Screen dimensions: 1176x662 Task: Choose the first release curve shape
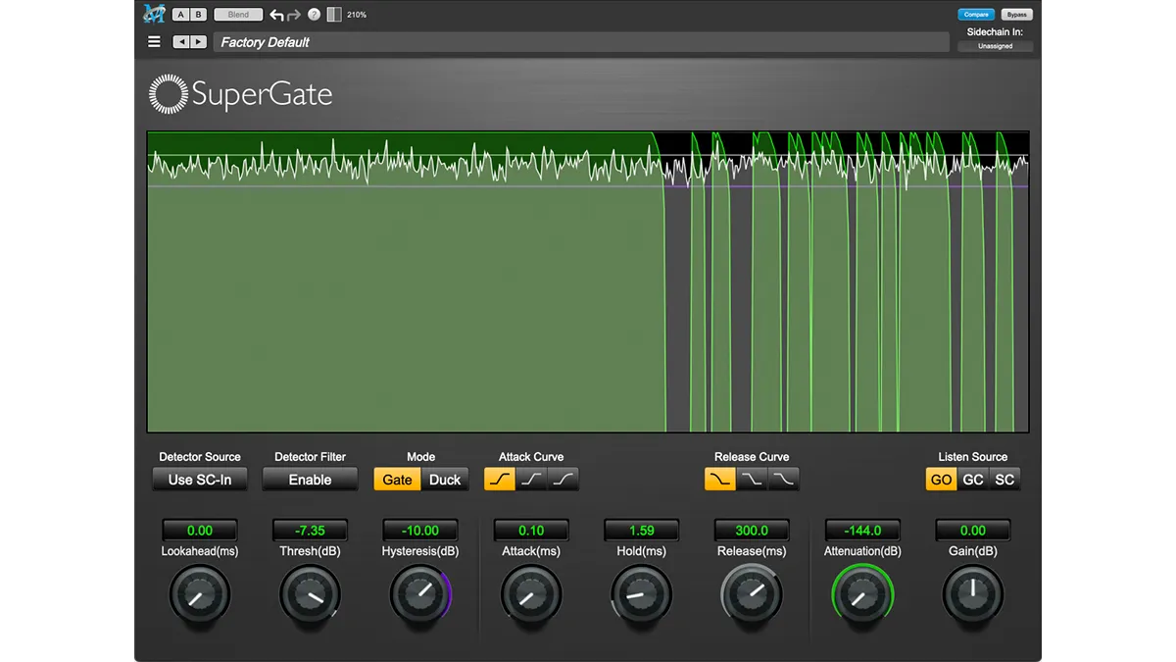click(720, 480)
